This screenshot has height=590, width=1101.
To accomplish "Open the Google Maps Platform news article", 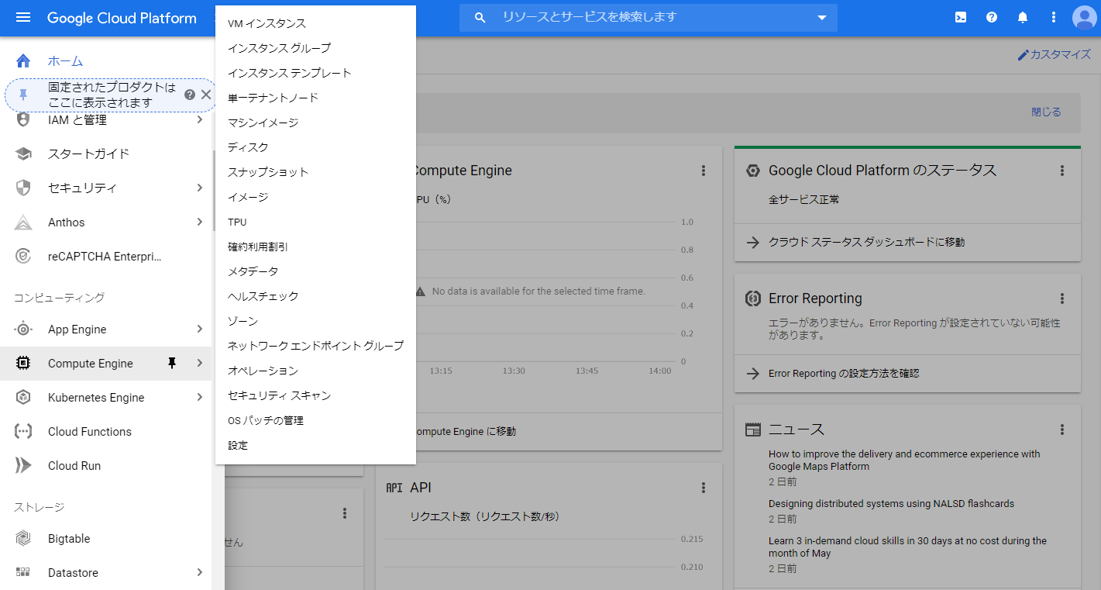I will (904, 461).
